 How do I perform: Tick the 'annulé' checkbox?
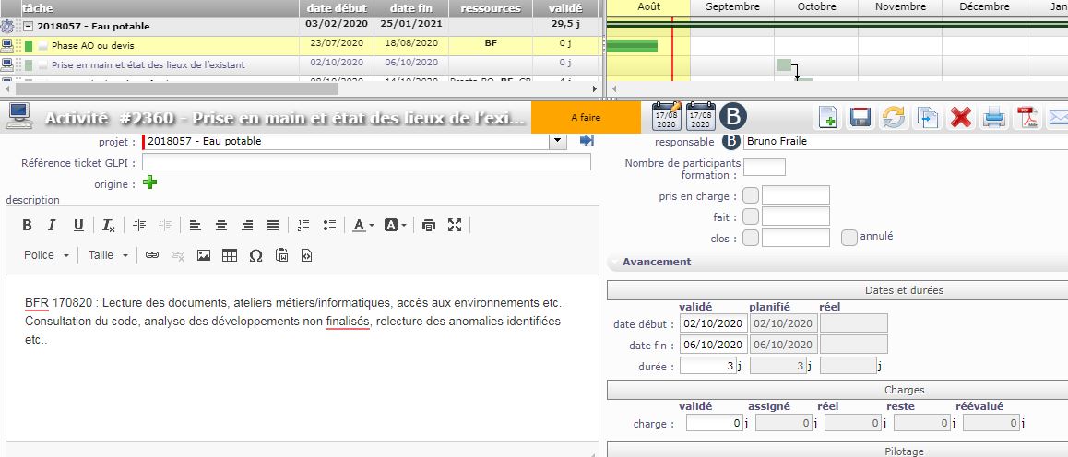click(x=849, y=237)
